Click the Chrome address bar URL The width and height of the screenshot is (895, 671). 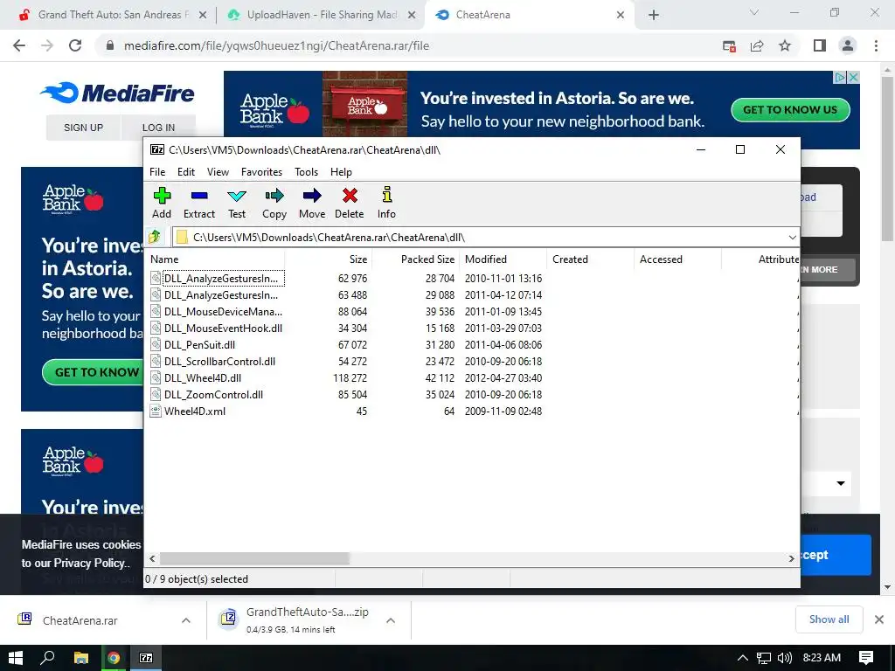coord(276,45)
